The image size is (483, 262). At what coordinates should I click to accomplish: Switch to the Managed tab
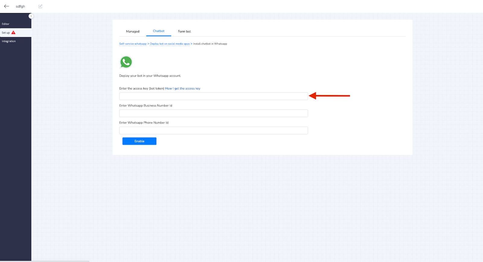(x=133, y=31)
